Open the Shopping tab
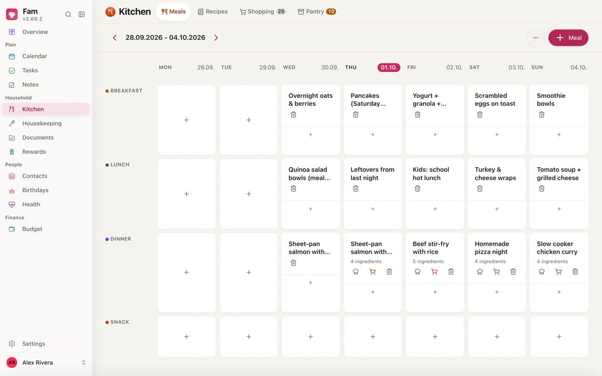This screenshot has width=602, height=376. point(262,12)
